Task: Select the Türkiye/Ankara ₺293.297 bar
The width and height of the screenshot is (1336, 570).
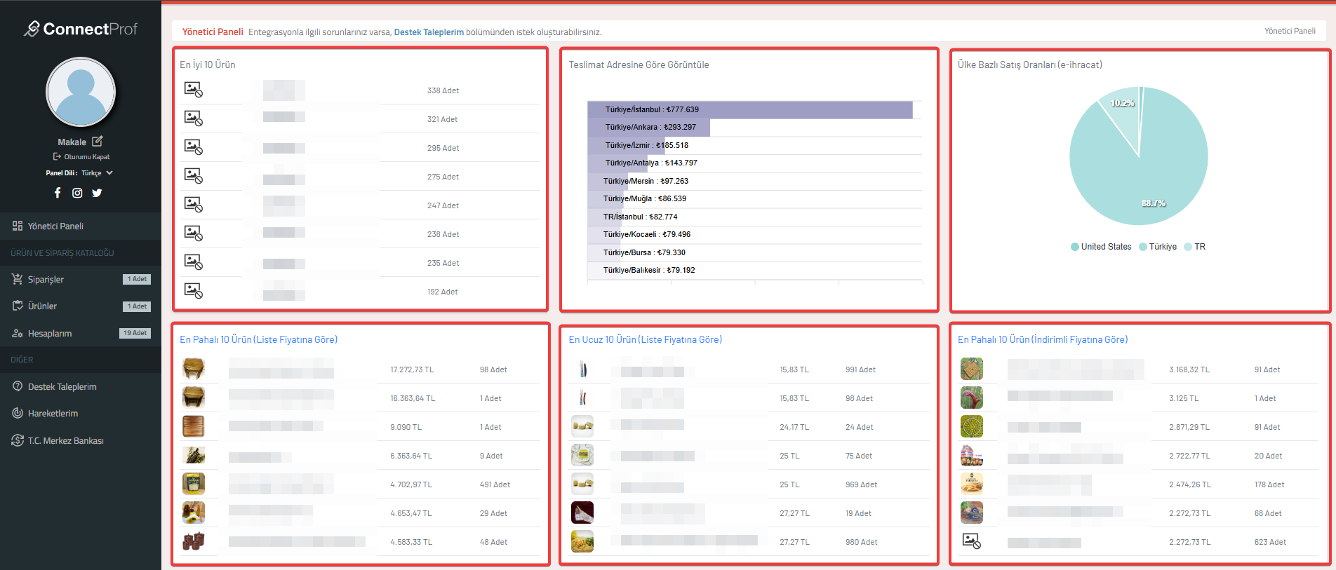Action: coord(648,127)
